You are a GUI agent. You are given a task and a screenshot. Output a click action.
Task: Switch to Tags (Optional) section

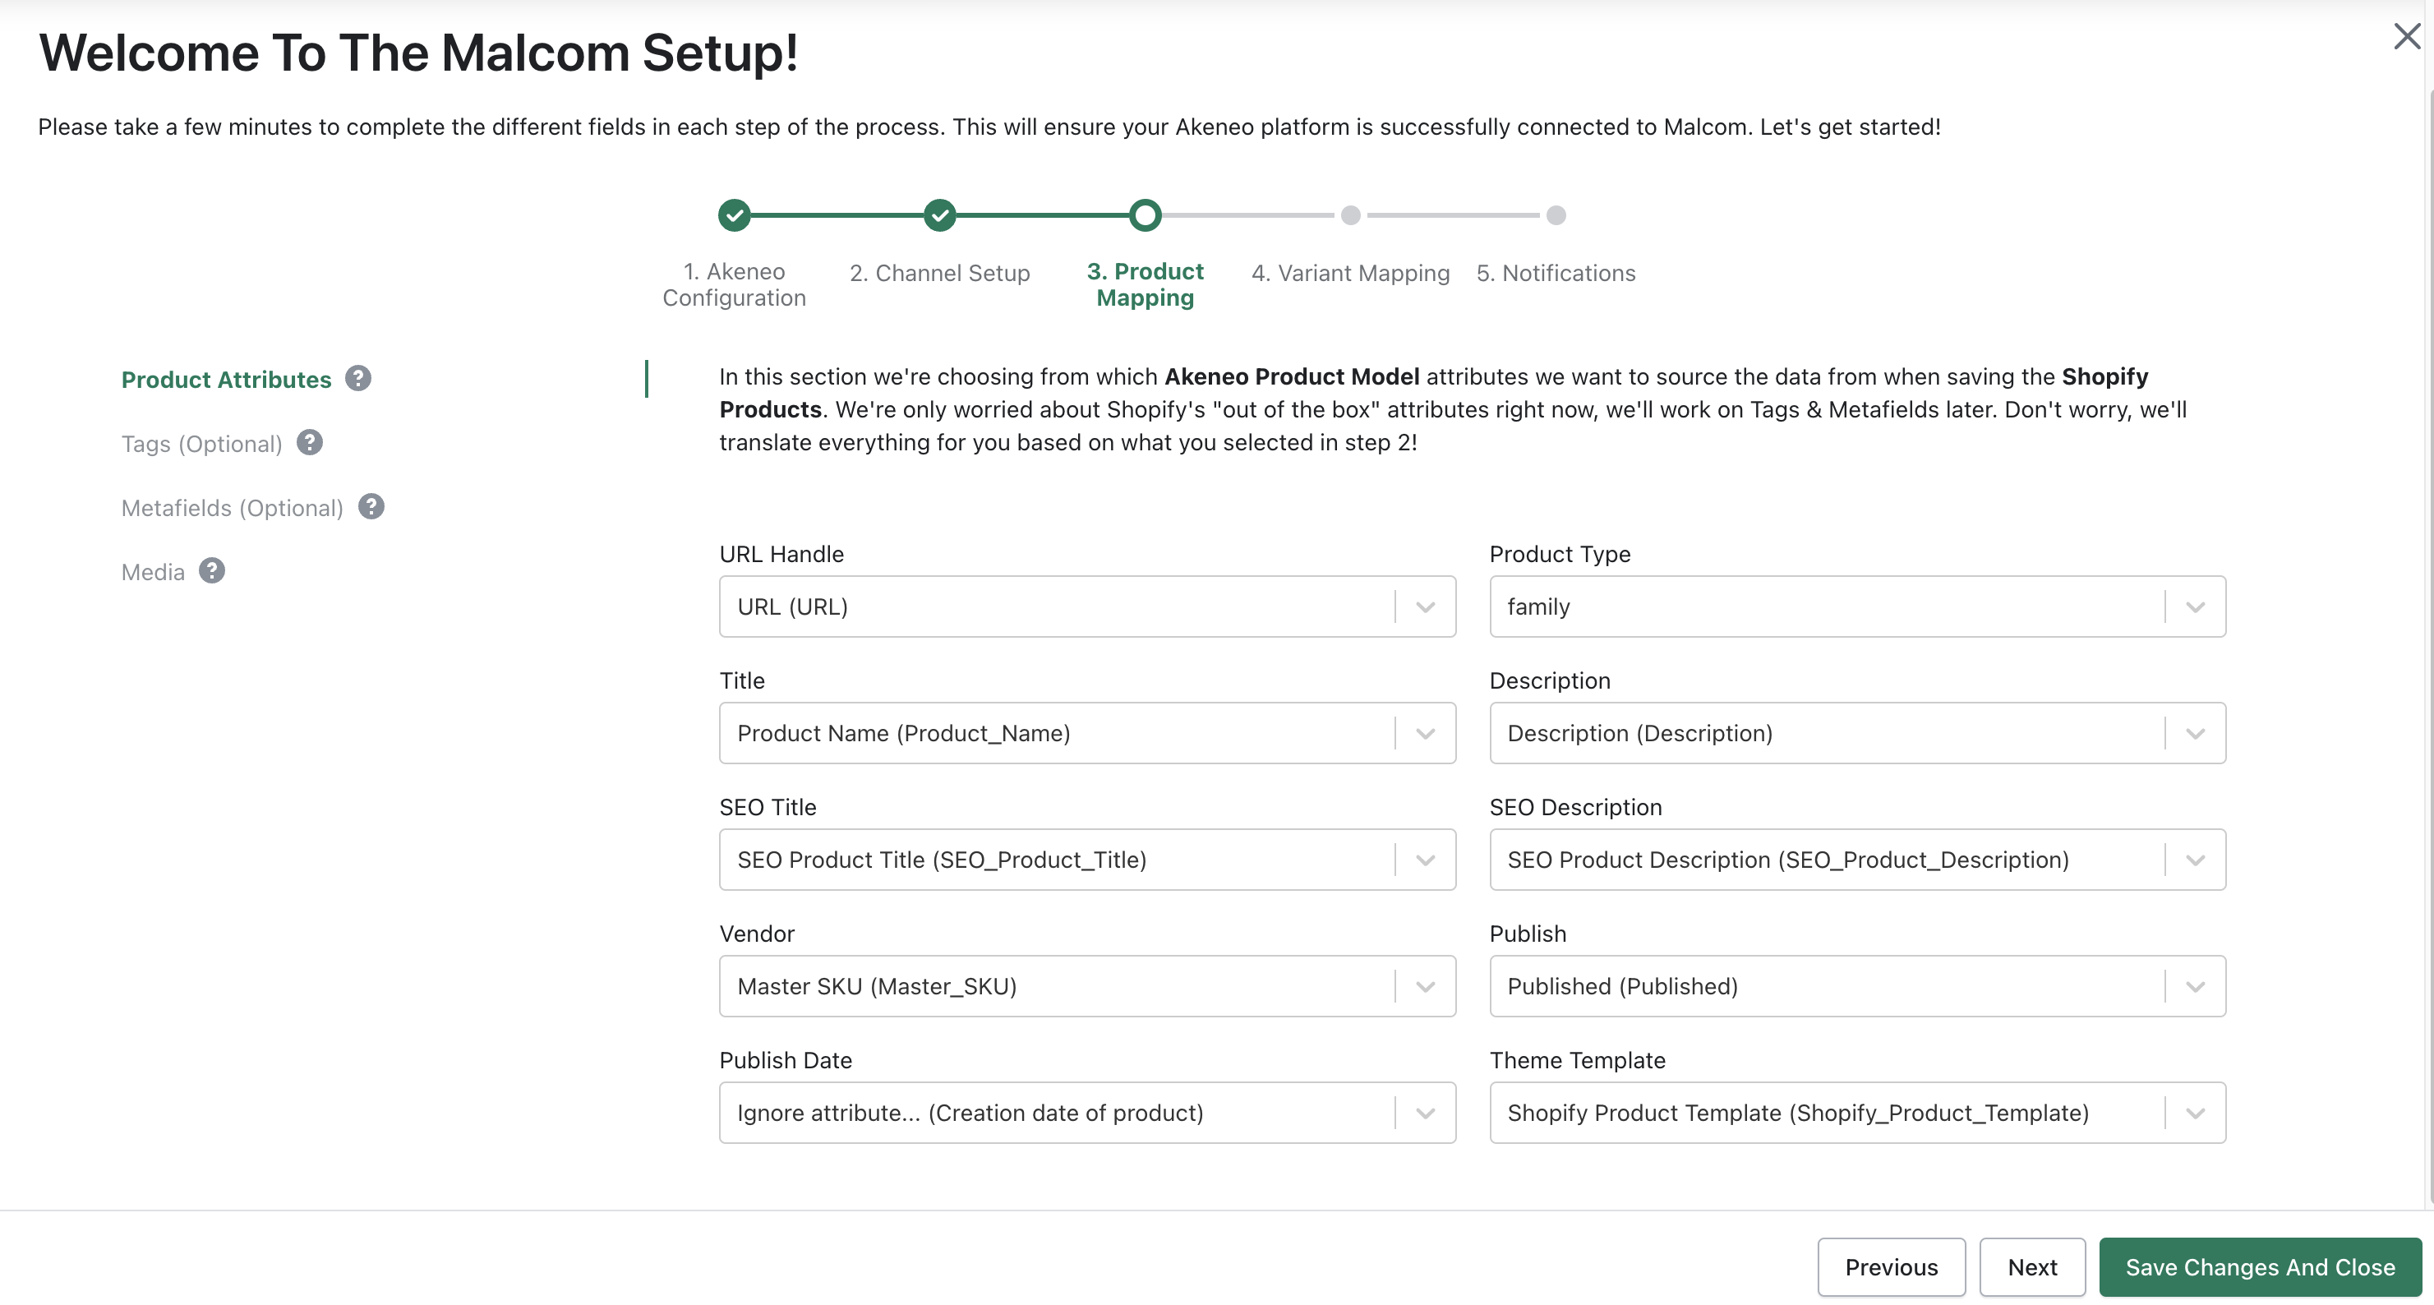click(201, 444)
